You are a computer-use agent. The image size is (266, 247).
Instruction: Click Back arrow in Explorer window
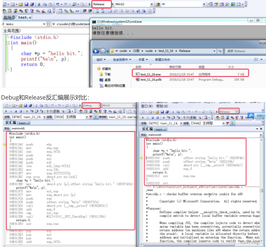[x=96, y=51]
